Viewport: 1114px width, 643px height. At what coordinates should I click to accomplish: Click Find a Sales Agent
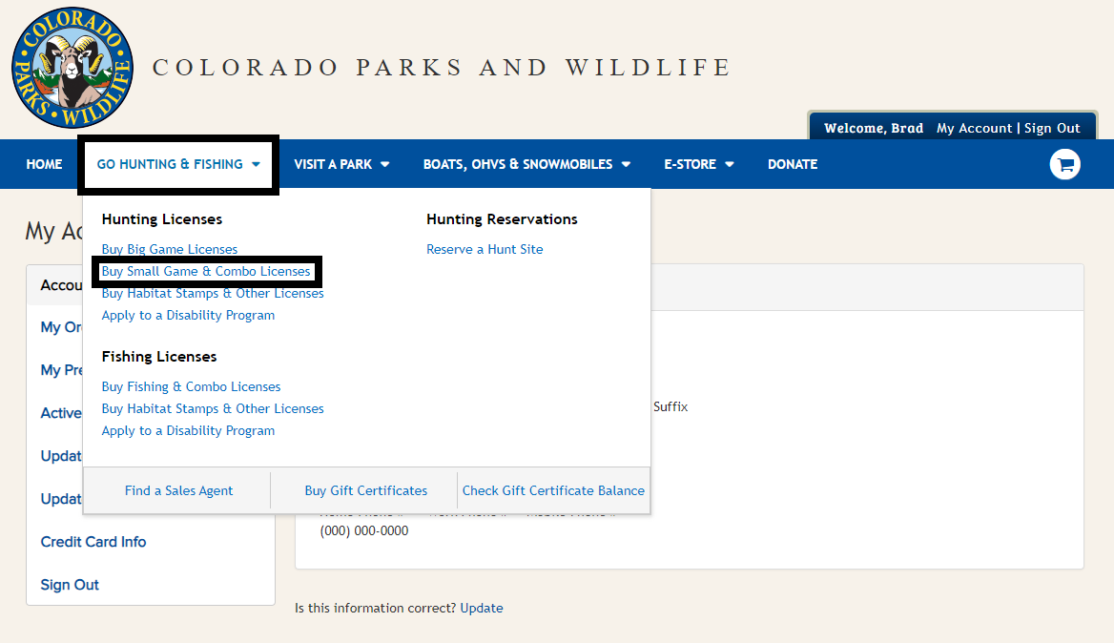[178, 490]
